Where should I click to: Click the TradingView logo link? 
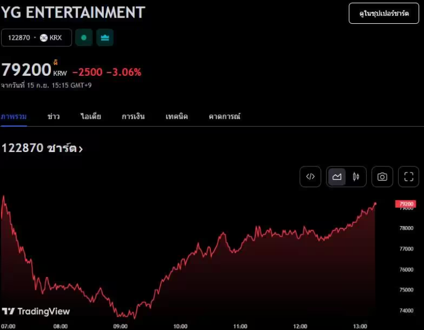coord(36,311)
